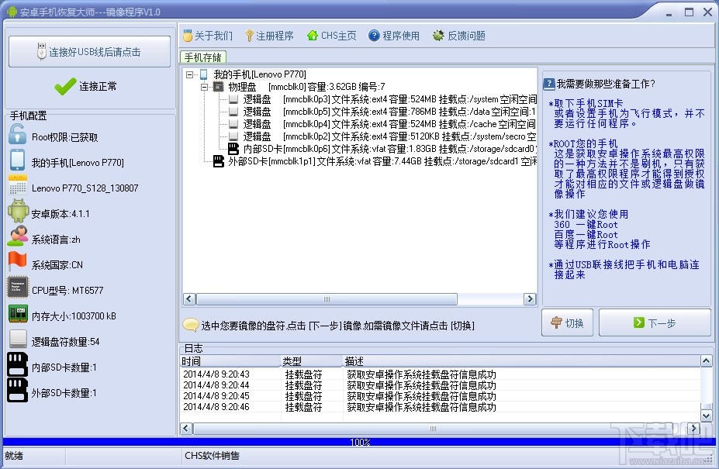Click the 时间 log column header
This screenshot has height=469, width=719.
pos(230,360)
